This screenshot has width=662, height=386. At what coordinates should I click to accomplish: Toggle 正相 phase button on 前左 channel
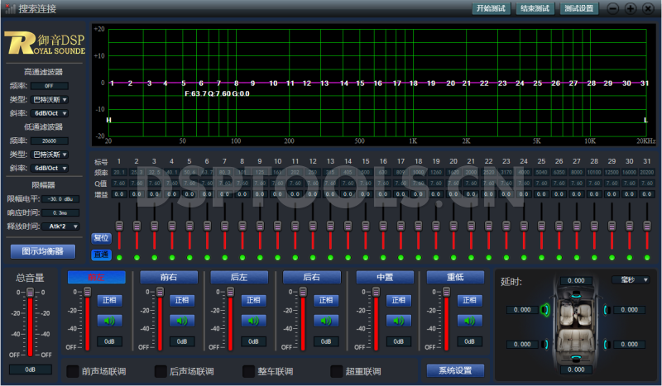[109, 300]
